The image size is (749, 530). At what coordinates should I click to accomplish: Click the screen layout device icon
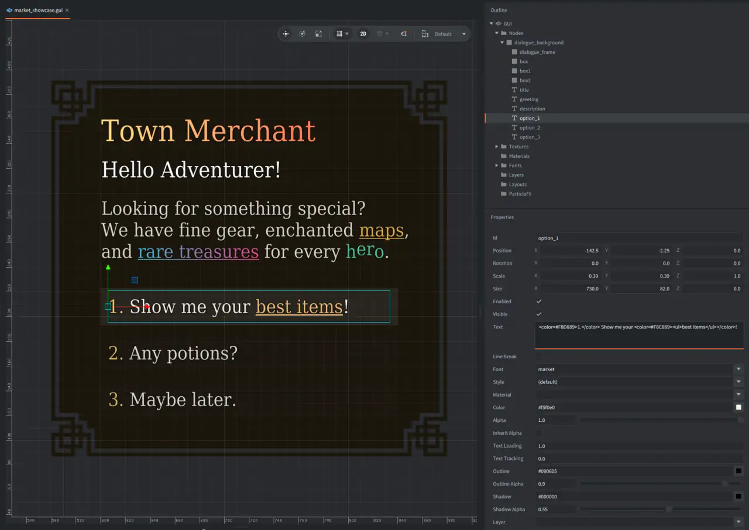pos(425,34)
